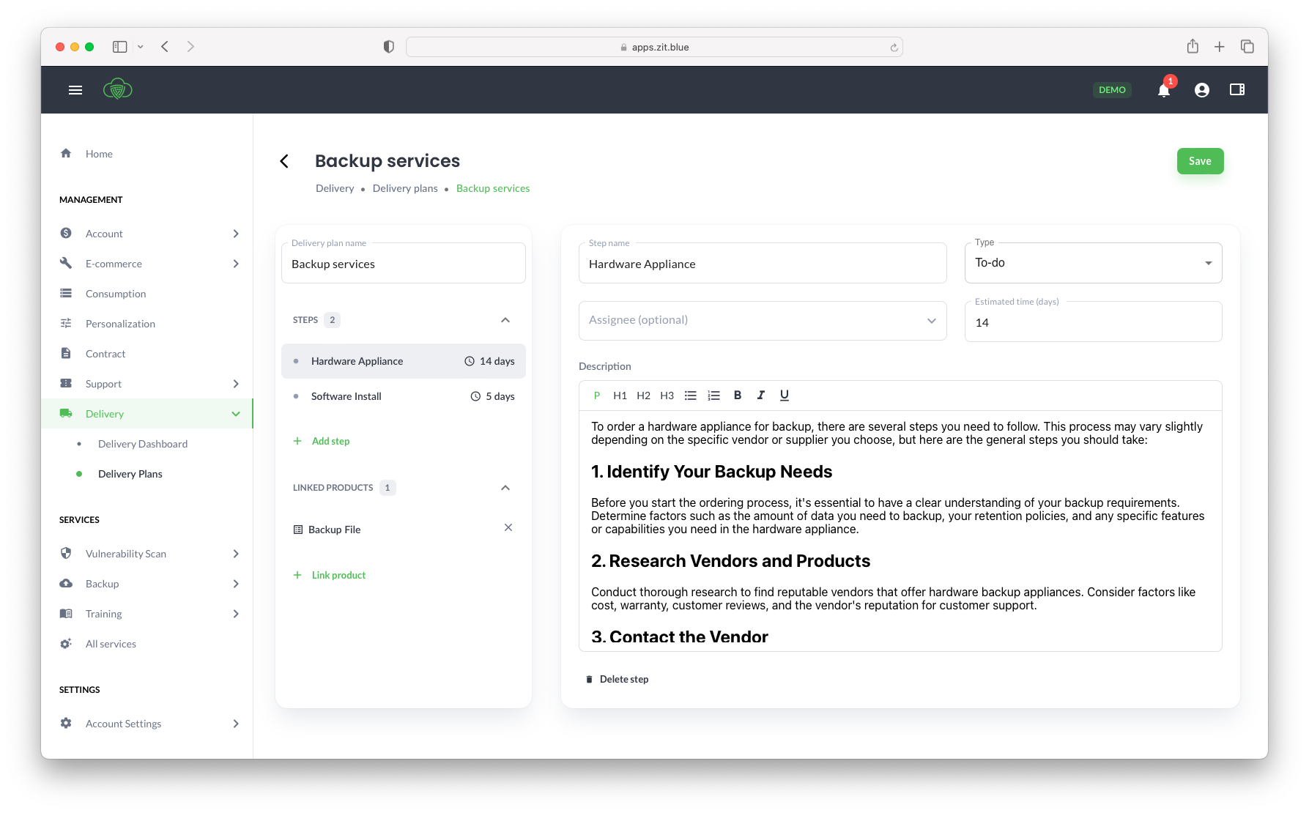Screen dimensions: 1309x813
Task: Open Personalization in the sidebar
Action: coord(120,324)
